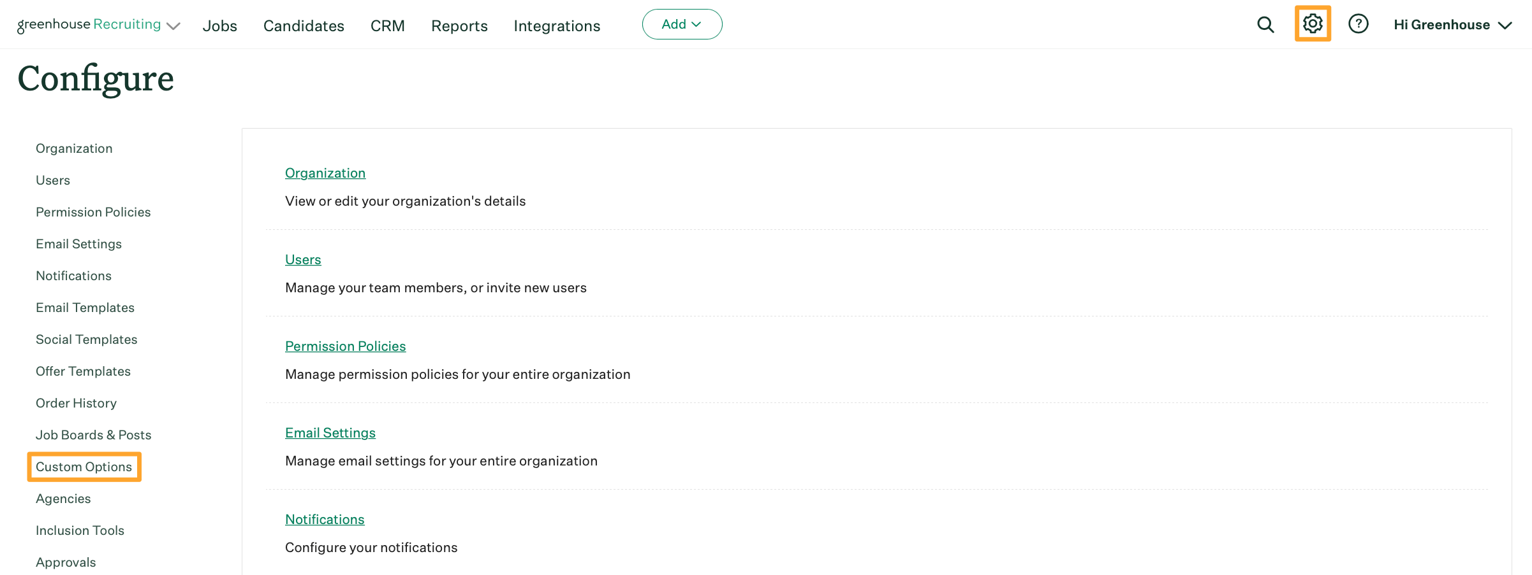The width and height of the screenshot is (1532, 575).
Task: Follow the Permission Policies link in main panel
Action: [345, 346]
